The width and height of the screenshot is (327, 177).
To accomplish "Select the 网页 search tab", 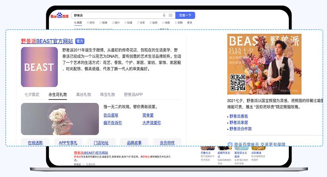I will click(x=78, y=23).
